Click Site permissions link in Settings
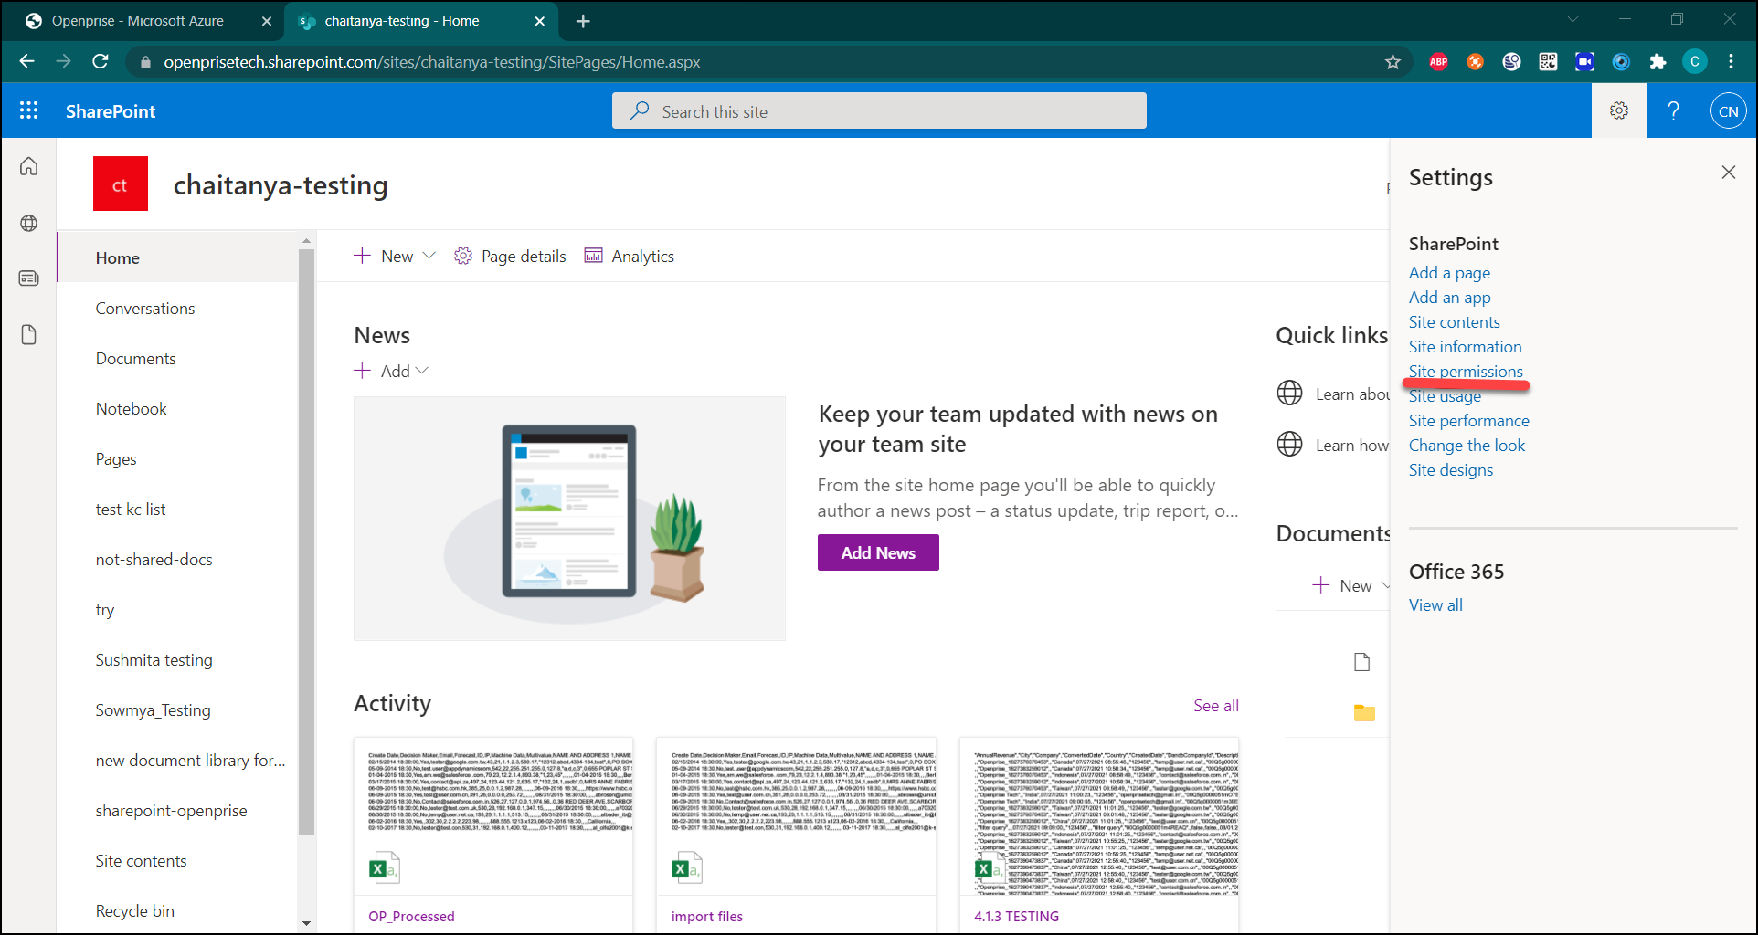This screenshot has height=935, width=1758. 1466,371
